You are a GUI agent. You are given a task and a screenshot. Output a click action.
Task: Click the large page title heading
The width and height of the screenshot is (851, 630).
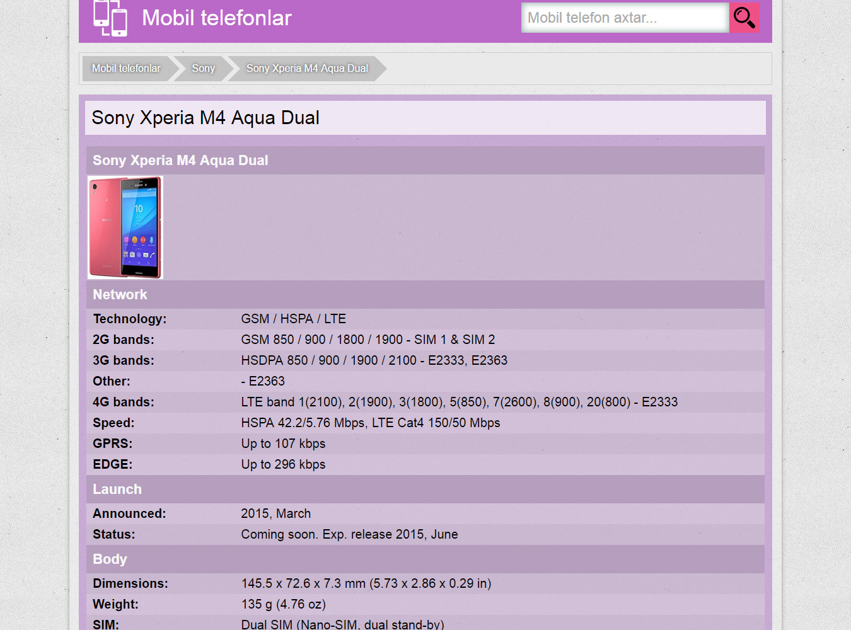[x=206, y=118]
